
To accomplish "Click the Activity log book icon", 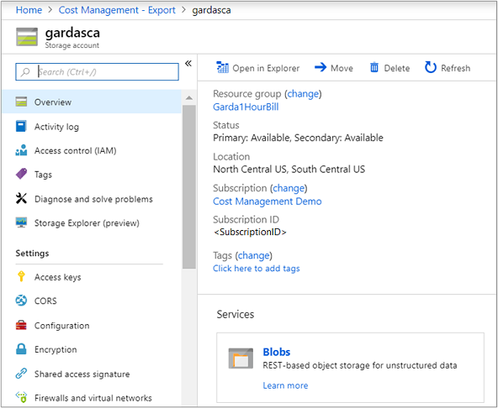I will 21,126.
